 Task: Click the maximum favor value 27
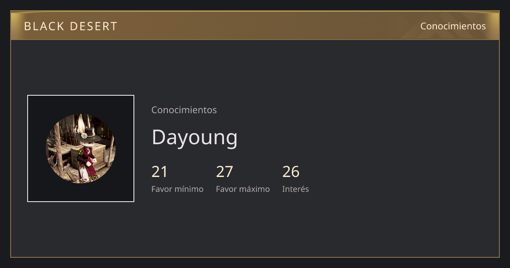tap(224, 172)
